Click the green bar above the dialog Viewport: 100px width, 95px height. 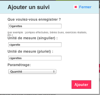(68, 0)
